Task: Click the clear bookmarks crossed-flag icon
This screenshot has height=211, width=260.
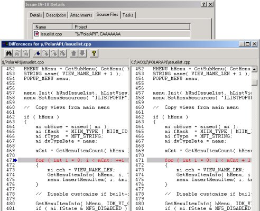Action: (x=63, y=53)
